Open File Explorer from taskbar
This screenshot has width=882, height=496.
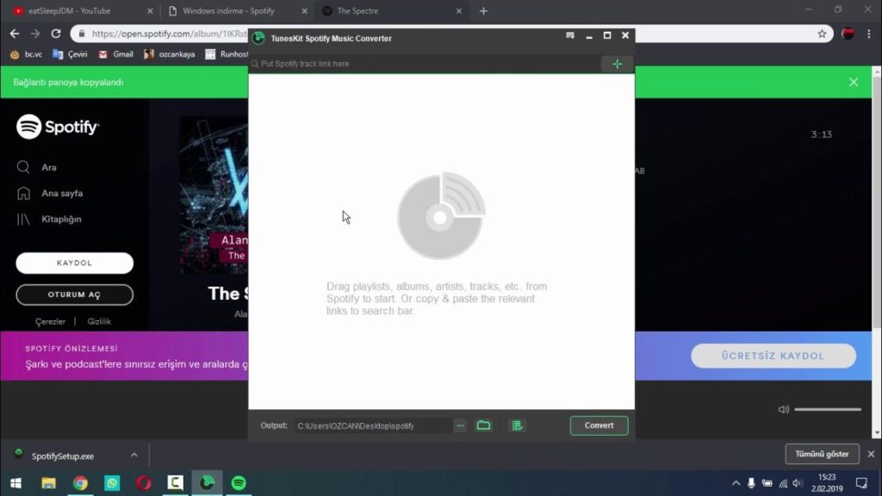pos(48,483)
